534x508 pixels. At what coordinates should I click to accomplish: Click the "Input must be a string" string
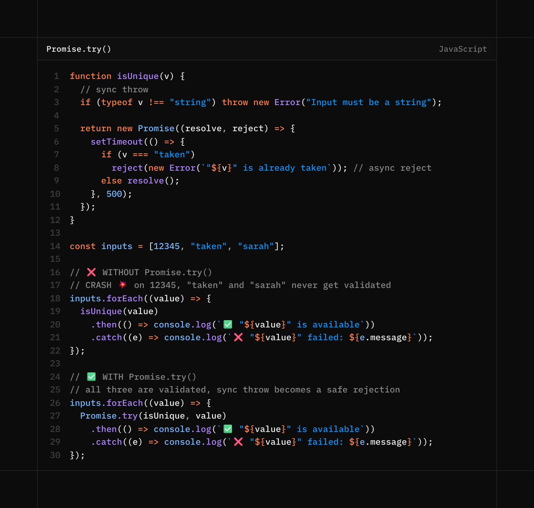pos(369,102)
